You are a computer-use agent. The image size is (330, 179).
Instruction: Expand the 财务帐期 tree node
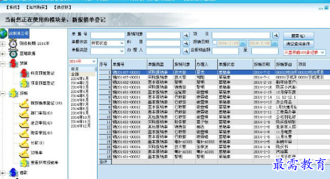(2, 44)
